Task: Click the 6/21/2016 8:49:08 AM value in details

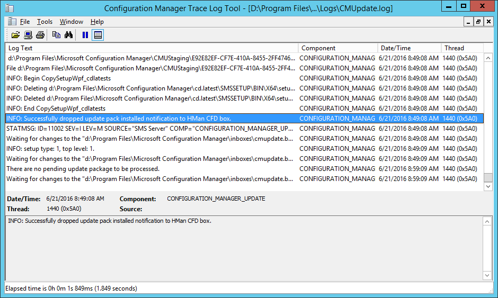Action: click(75, 198)
